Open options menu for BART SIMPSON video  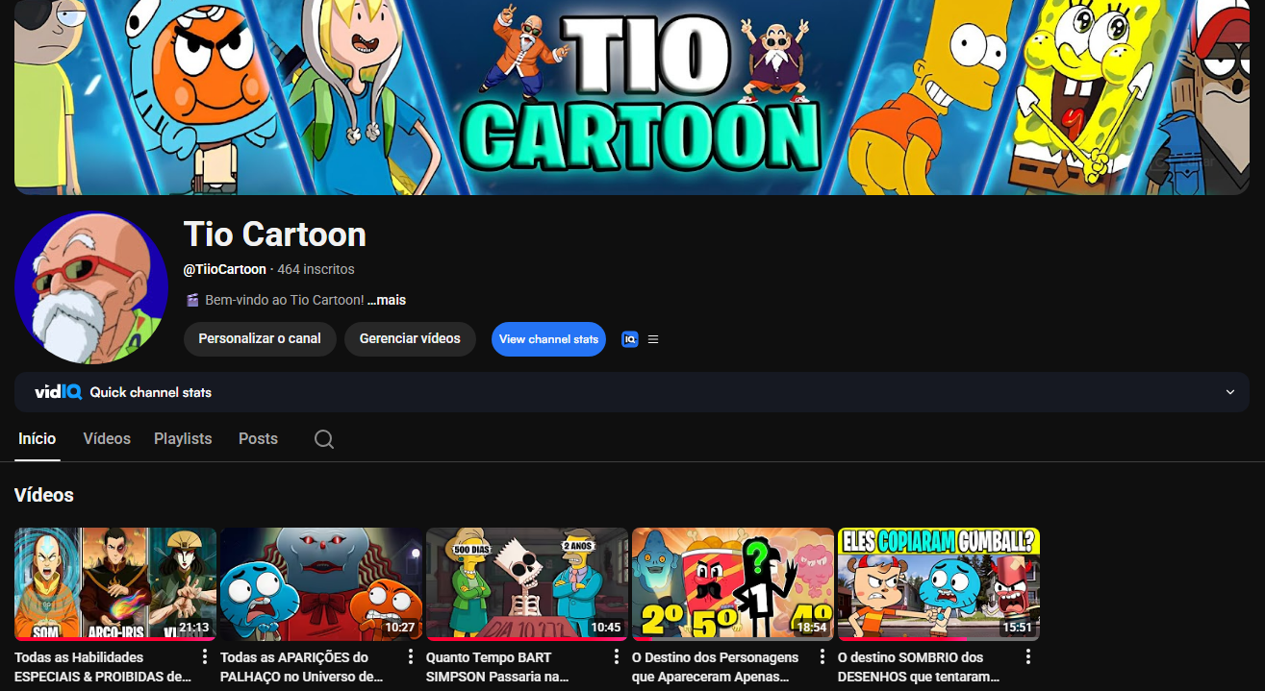(x=617, y=656)
